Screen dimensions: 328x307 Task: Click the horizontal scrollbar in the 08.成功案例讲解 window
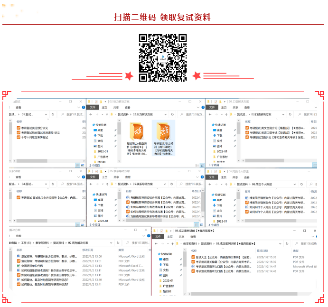244,294
